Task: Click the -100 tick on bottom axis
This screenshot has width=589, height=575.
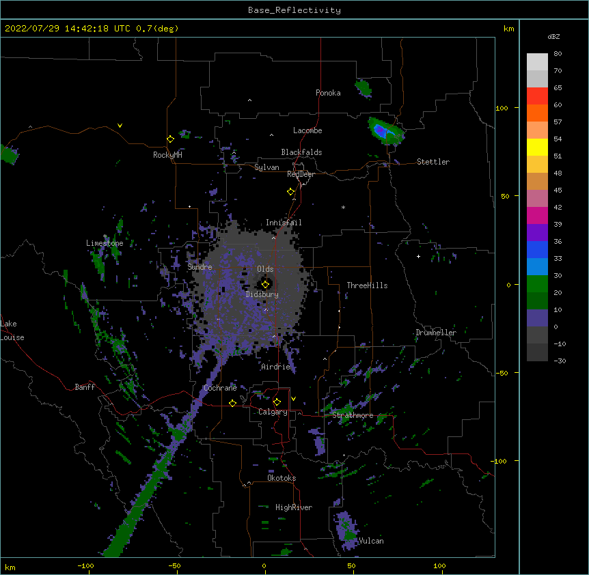Action: click(x=85, y=565)
